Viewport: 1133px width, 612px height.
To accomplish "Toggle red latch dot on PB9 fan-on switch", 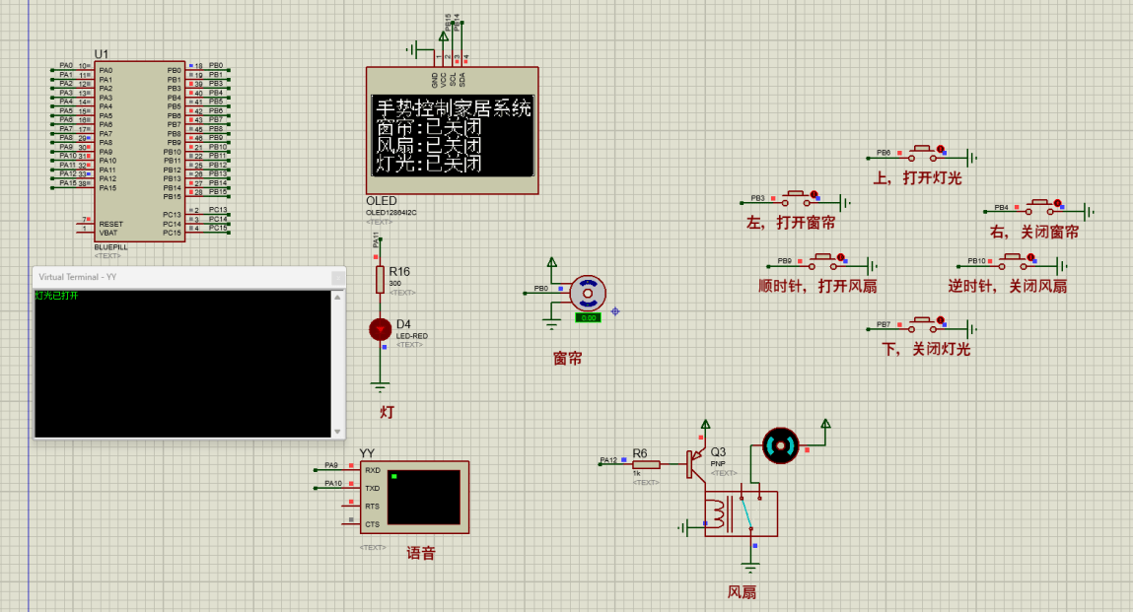I will (x=841, y=258).
